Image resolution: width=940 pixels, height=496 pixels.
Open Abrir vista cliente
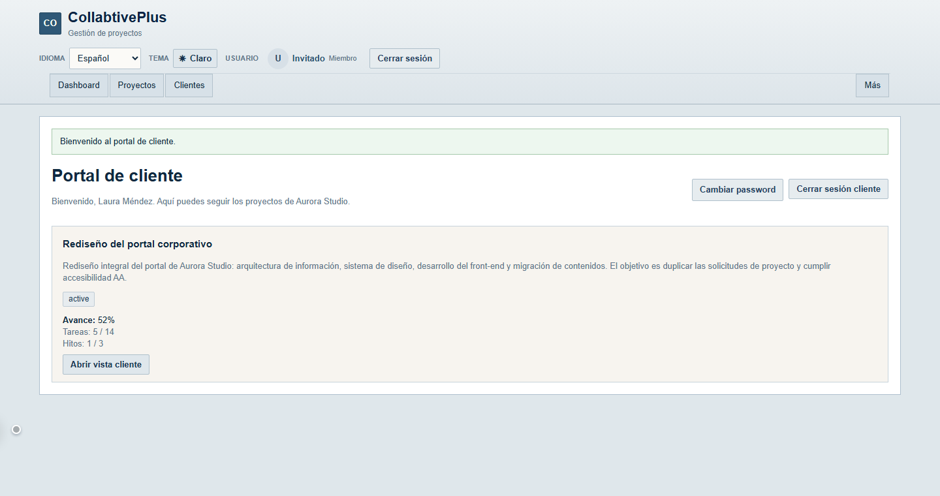click(106, 364)
